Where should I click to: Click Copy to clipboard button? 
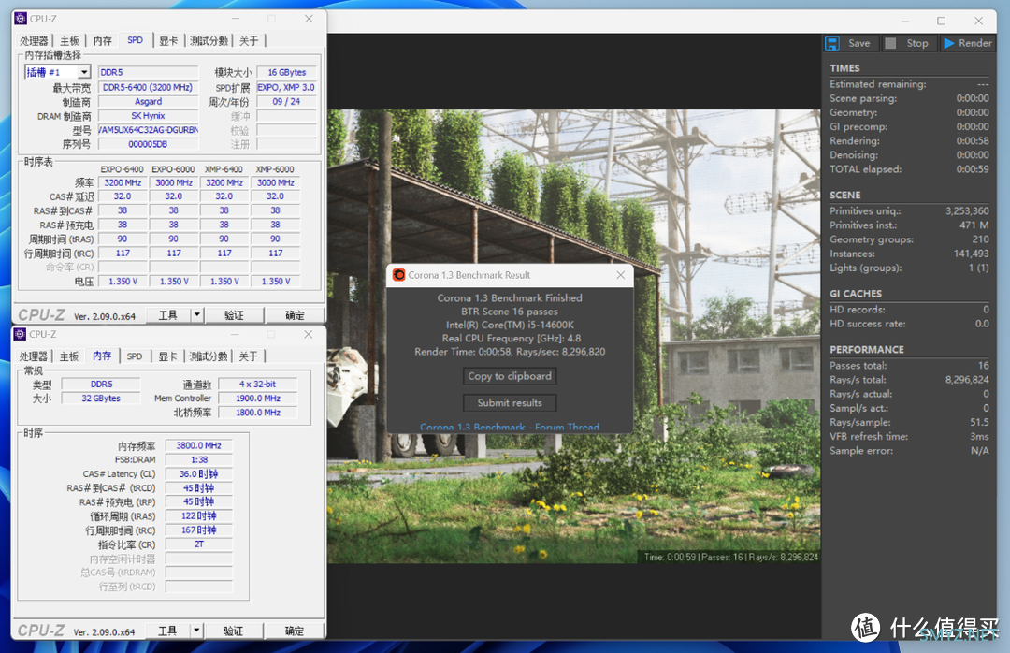pos(510,376)
